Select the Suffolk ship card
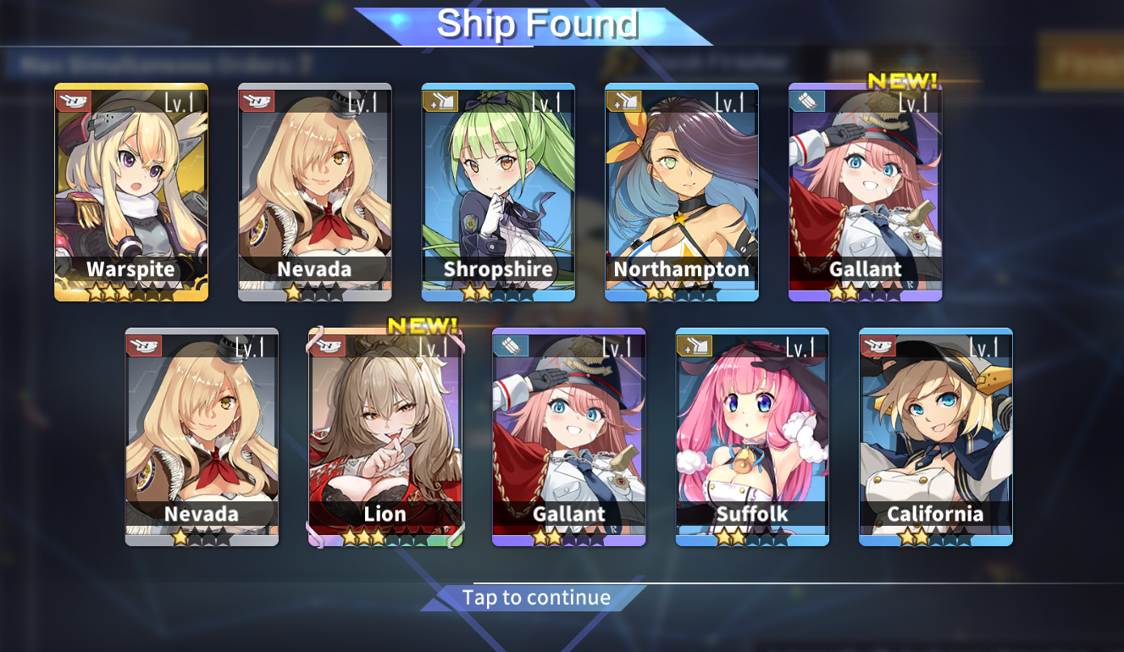This screenshot has height=652, width=1124. [752, 437]
